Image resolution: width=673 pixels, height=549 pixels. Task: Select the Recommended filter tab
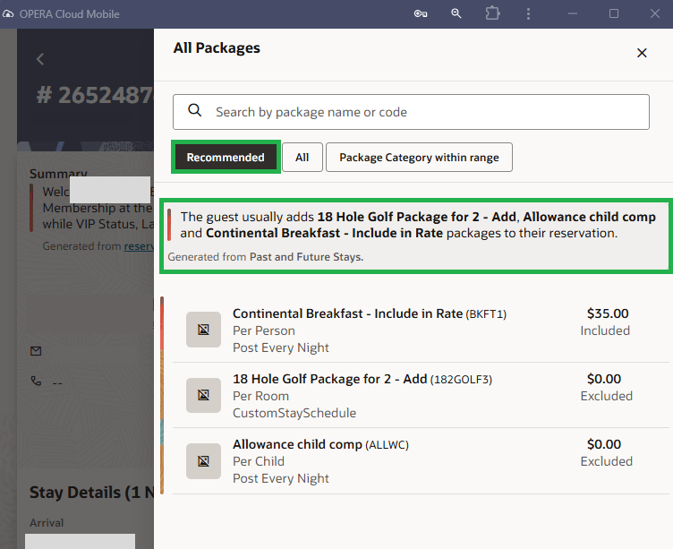point(226,158)
